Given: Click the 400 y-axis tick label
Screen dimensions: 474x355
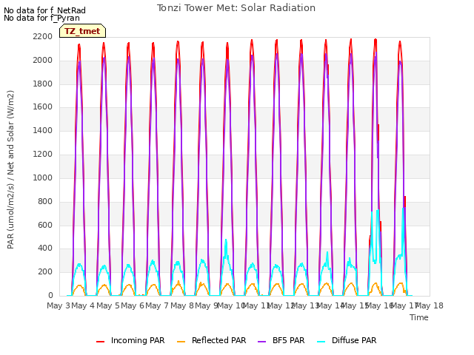Looking at the screenshot, I should (45, 248).
